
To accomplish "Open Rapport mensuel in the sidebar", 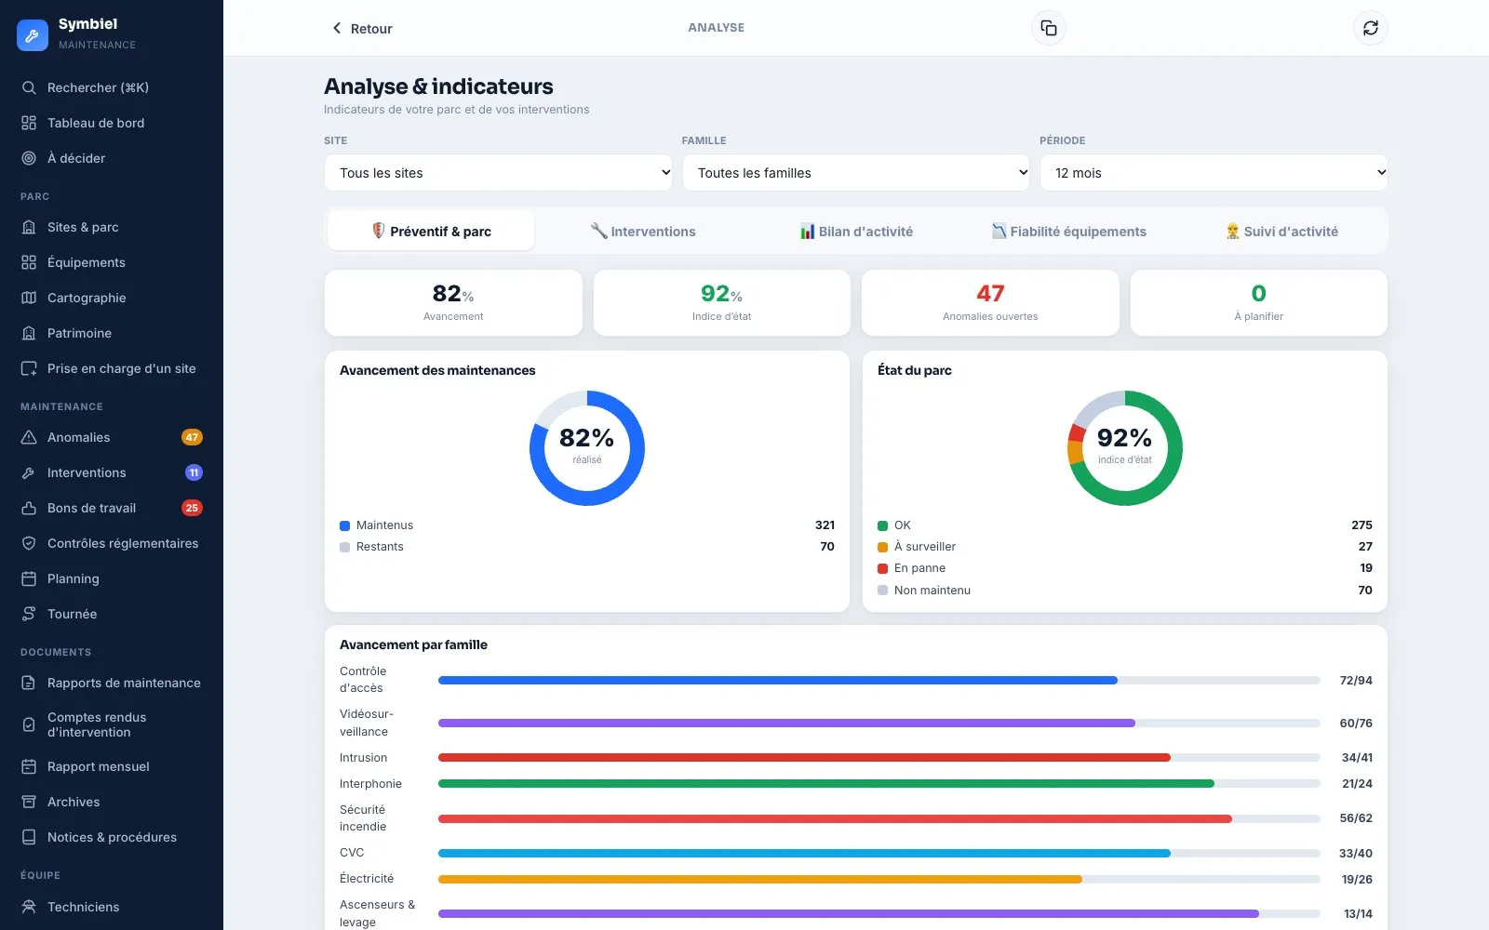I will [x=112, y=766].
